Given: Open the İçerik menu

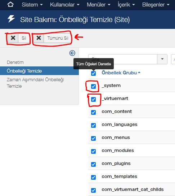Looking at the screenshot, I should pyautogui.click(x=126, y=5).
